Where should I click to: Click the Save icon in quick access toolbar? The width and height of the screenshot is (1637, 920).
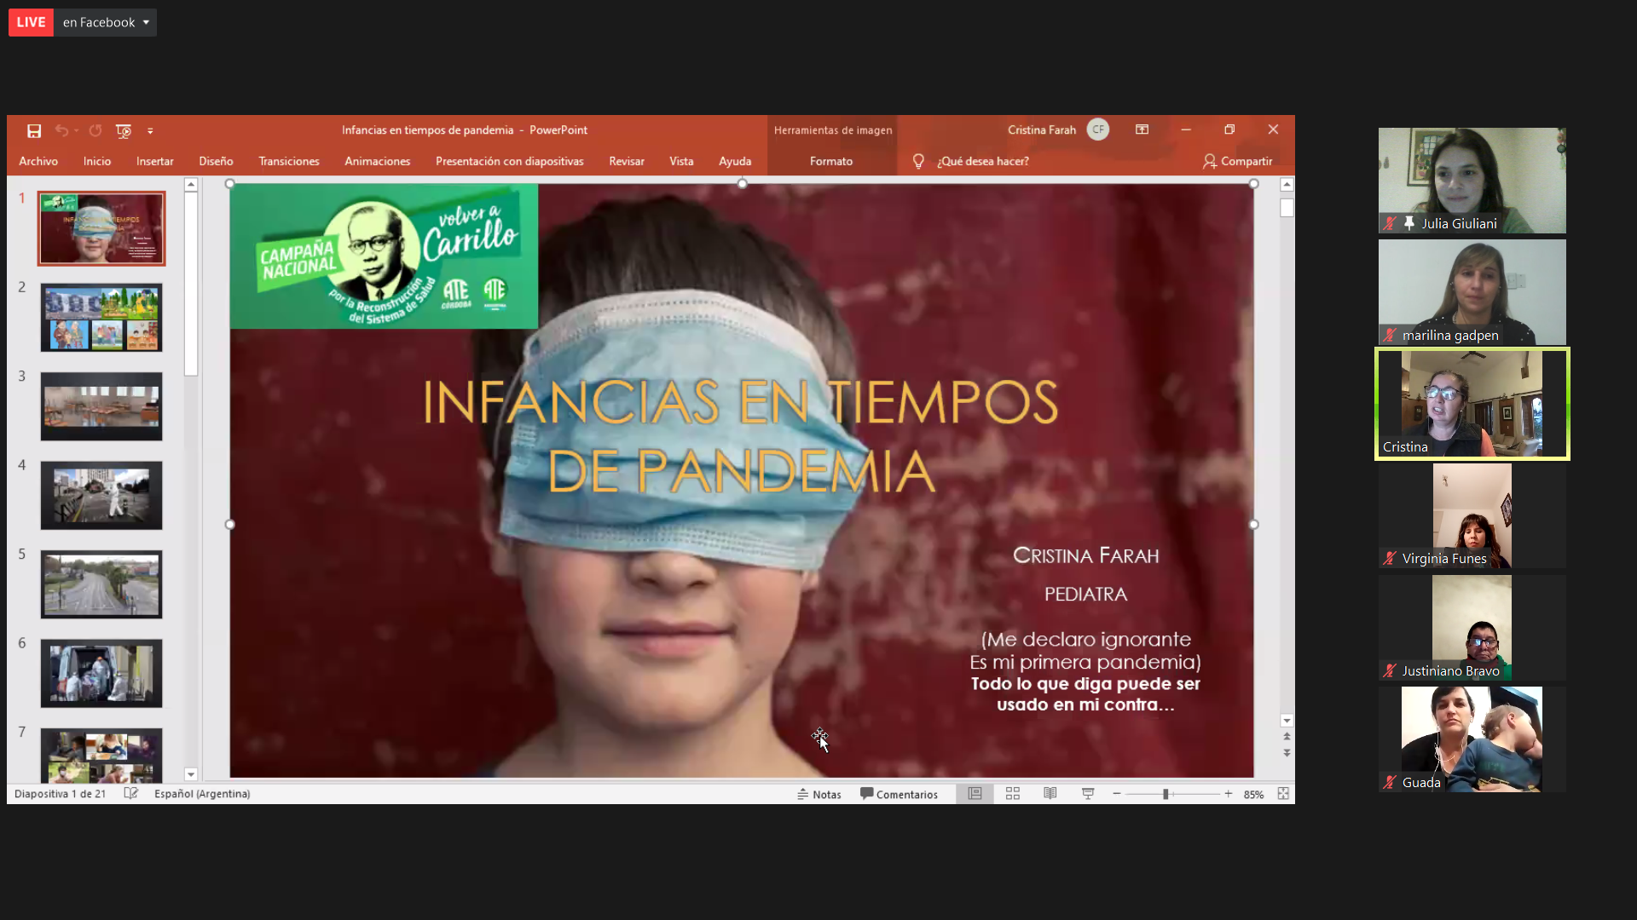34,130
